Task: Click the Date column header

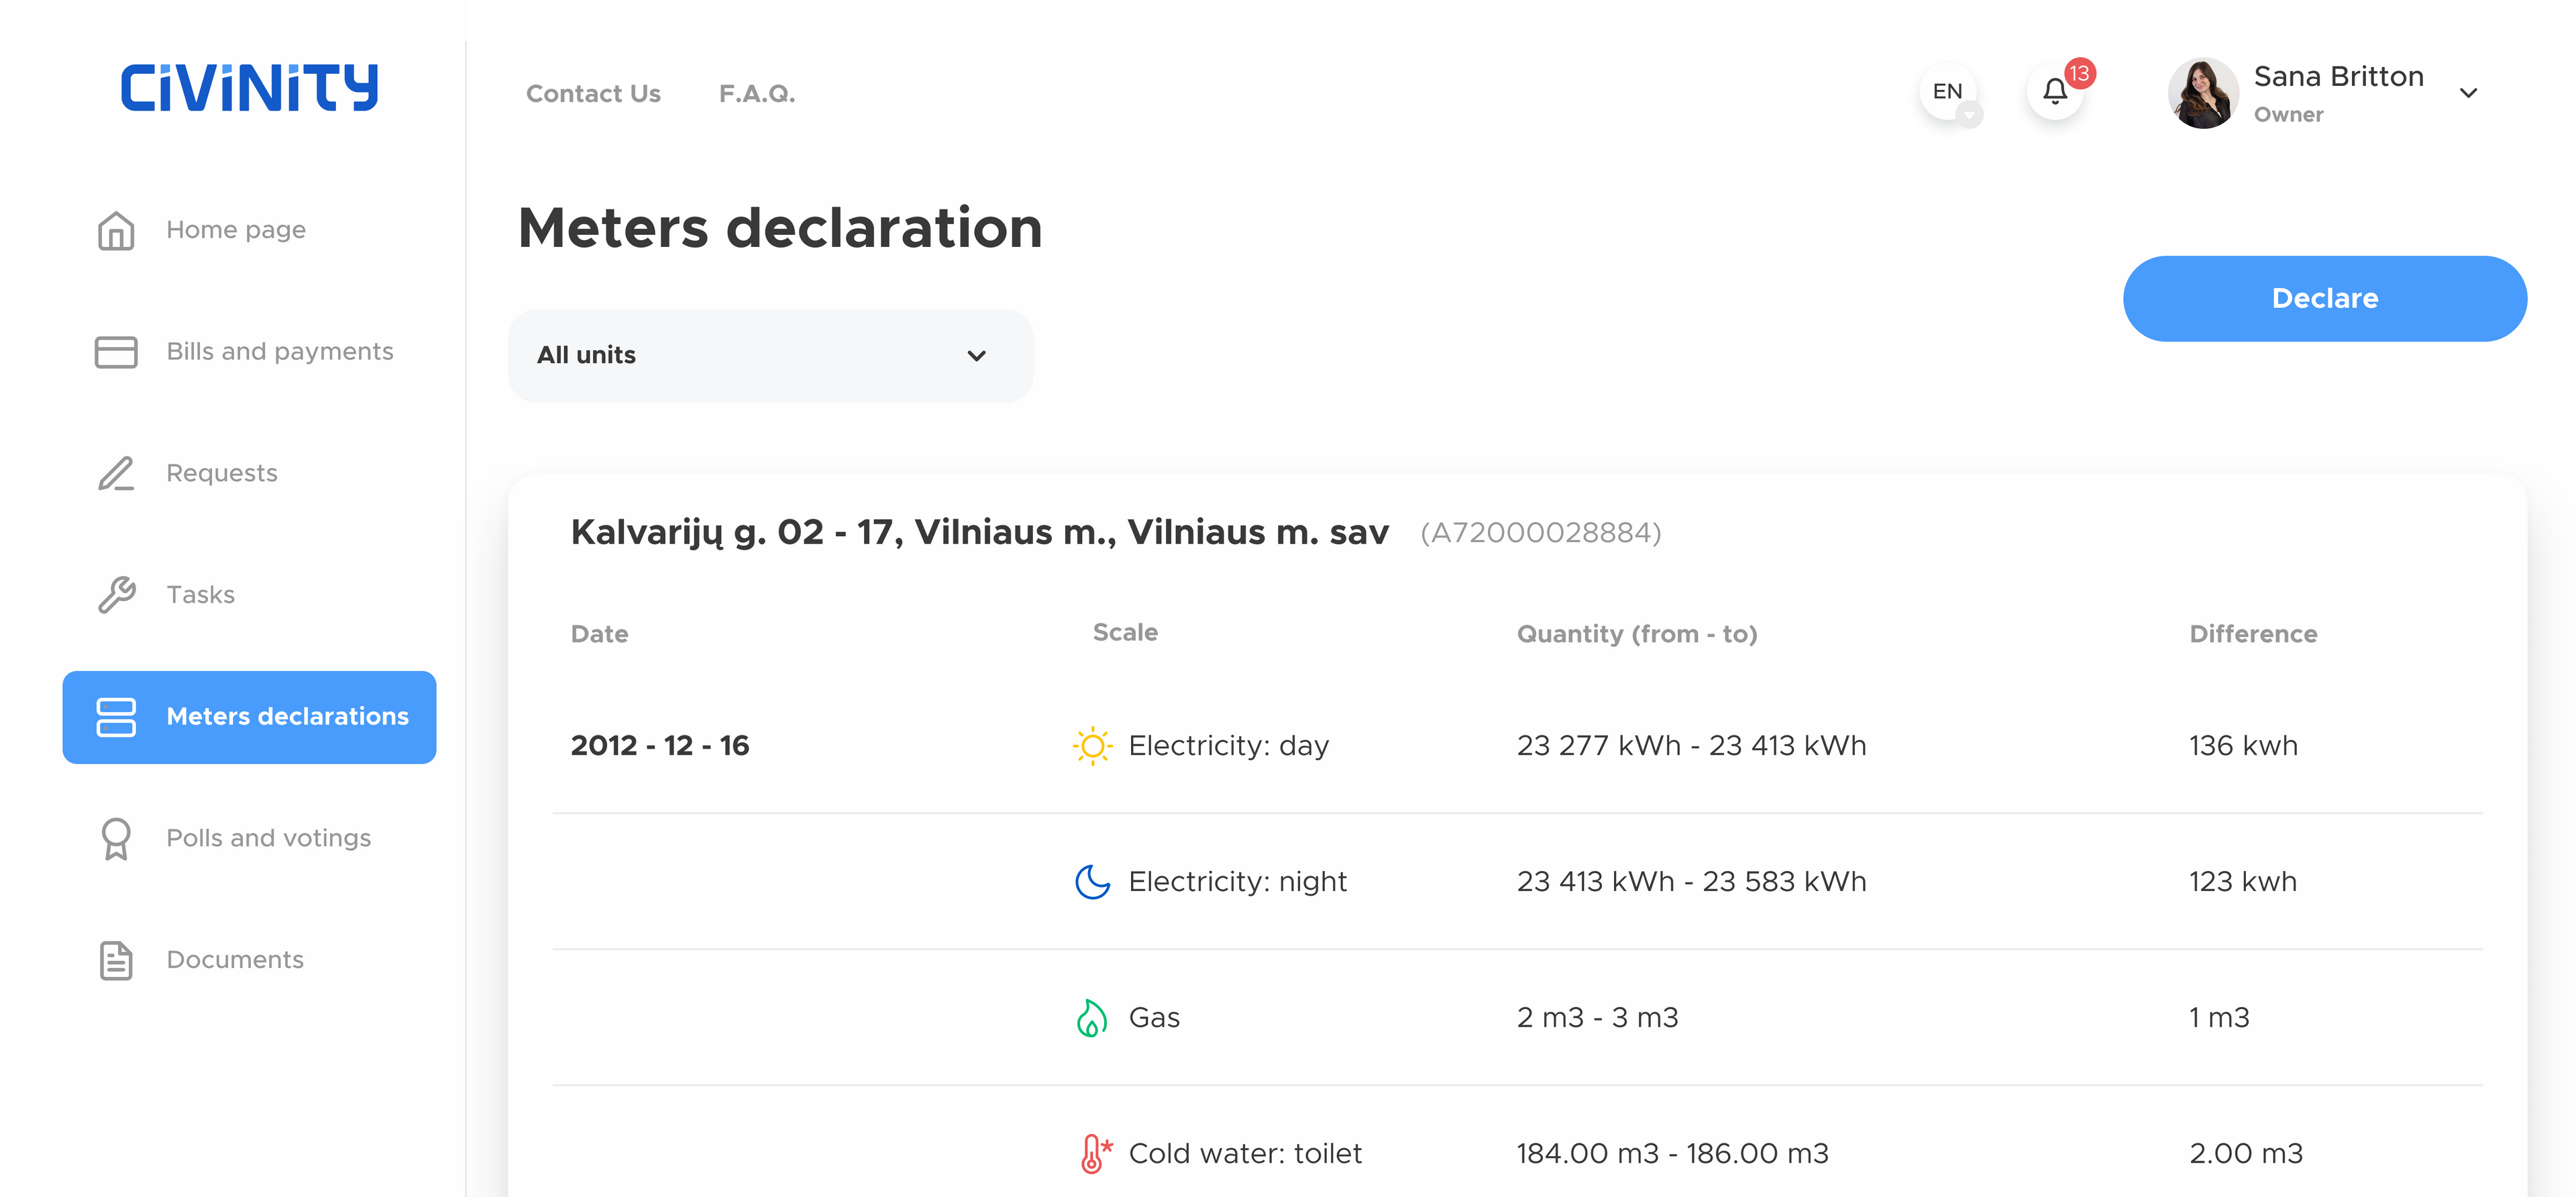Action: [x=599, y=634]
